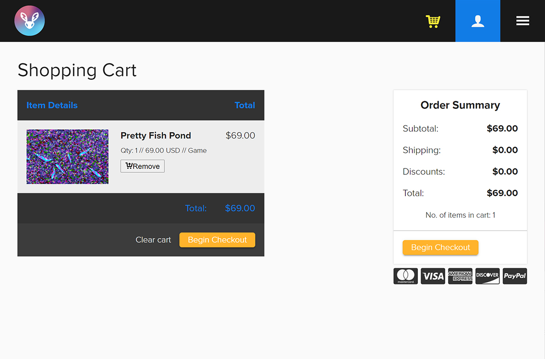
Task: Click the Clear cart link
Action: click(x=153, y=240)
